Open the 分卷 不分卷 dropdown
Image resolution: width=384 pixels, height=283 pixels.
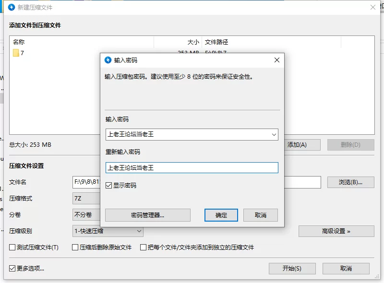tap(86, 215)
